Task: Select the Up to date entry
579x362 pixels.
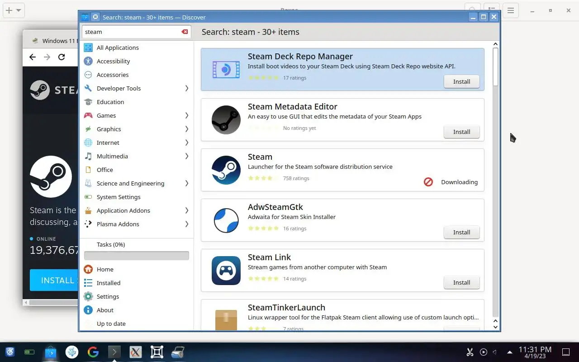Action: [136, 324]
